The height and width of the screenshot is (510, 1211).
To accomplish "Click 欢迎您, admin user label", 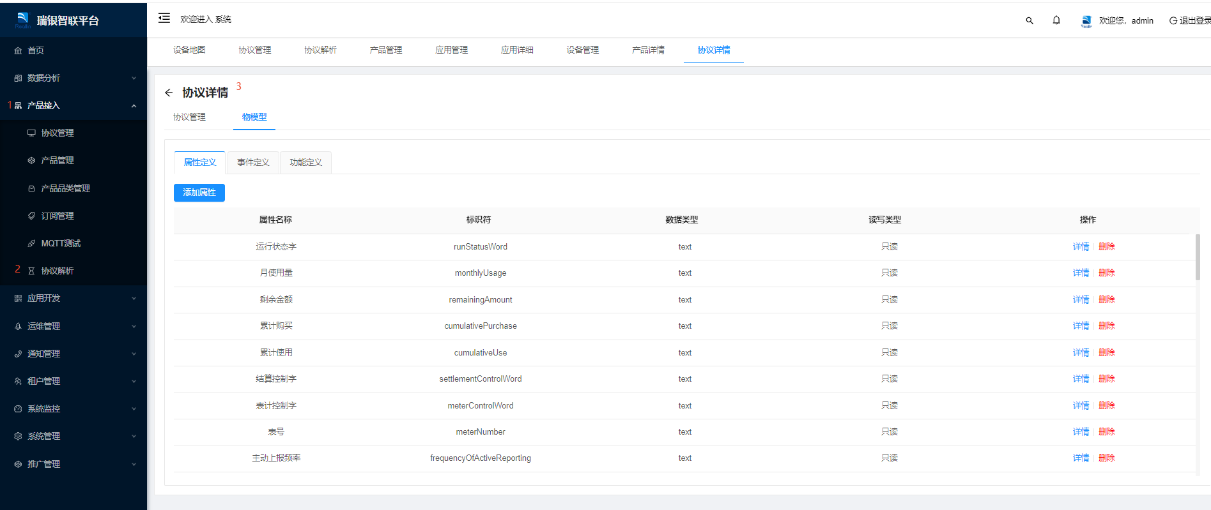I will click(1126, 20).
